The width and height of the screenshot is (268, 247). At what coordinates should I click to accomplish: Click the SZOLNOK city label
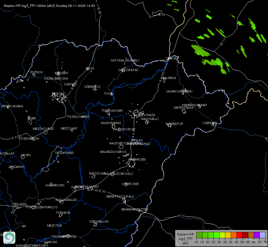click(x=19, y=204)
